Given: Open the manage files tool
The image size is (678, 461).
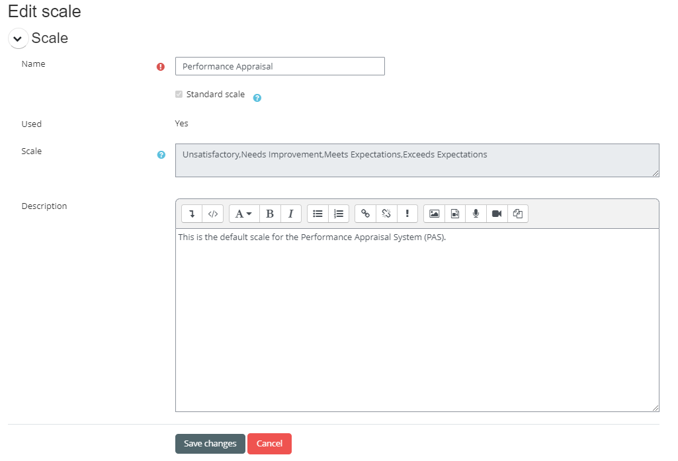Looking at the screenshot, I should [518, 214].
